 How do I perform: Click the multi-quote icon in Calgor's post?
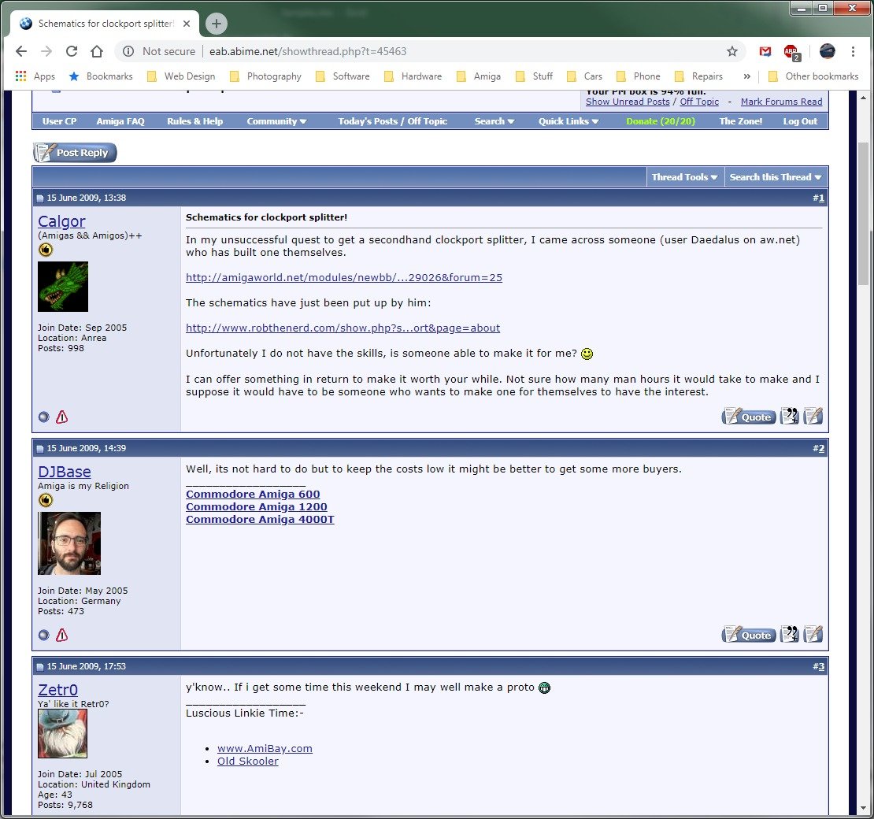pos(789,416)
